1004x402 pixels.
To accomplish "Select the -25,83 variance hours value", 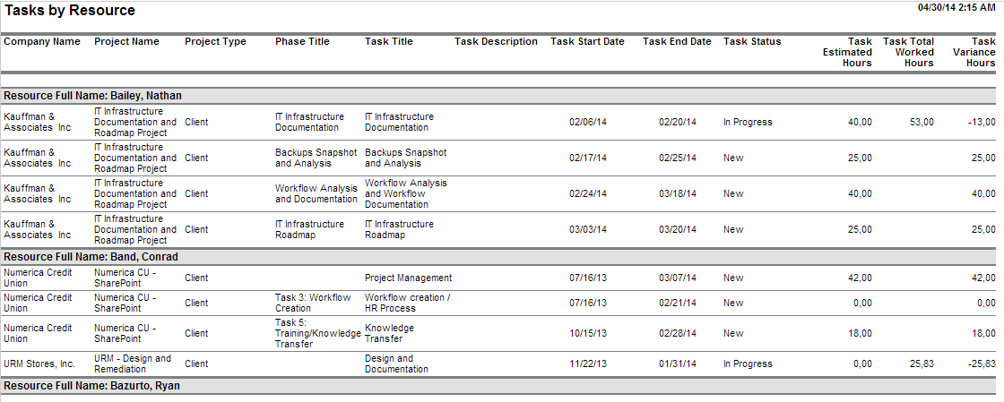I will (x=982, y=364).
